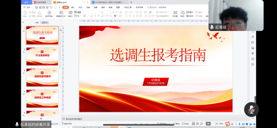277x128 pixels.
Task: Open the 插入 ribbon tab
Action: 73,7
